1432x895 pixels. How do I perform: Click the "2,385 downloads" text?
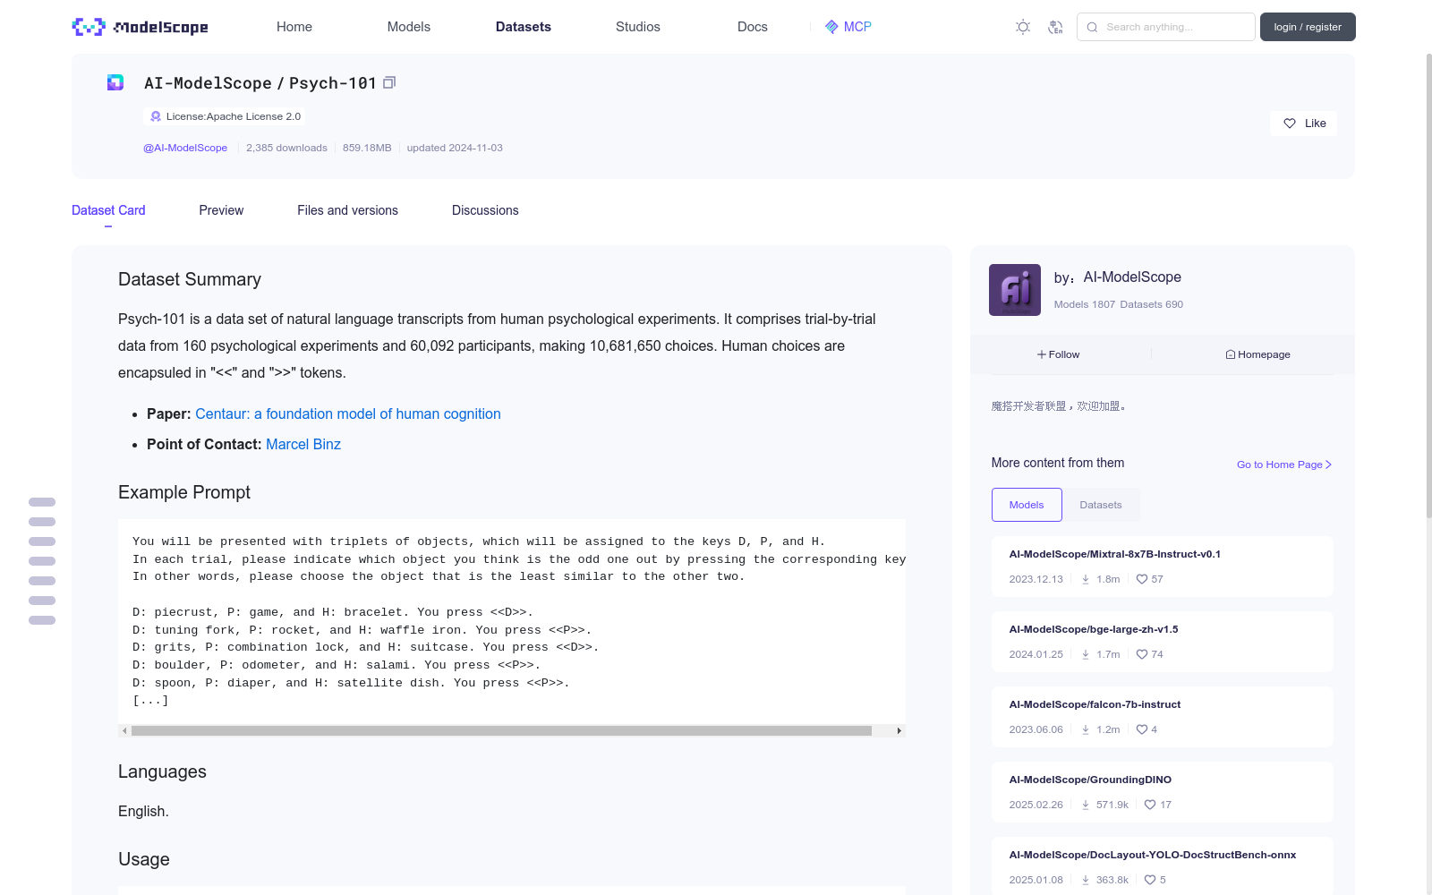(286, 148)
